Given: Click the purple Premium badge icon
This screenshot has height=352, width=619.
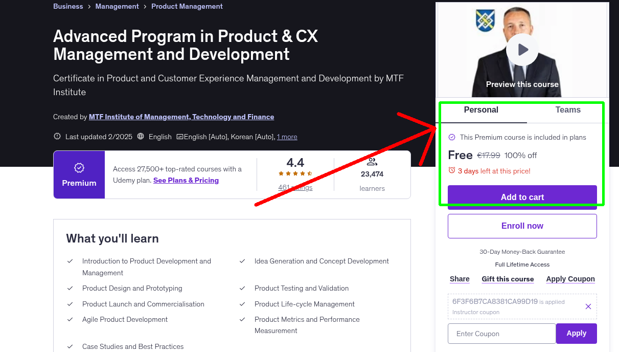Looking at the screenshot, I should [x=79, y=167].
